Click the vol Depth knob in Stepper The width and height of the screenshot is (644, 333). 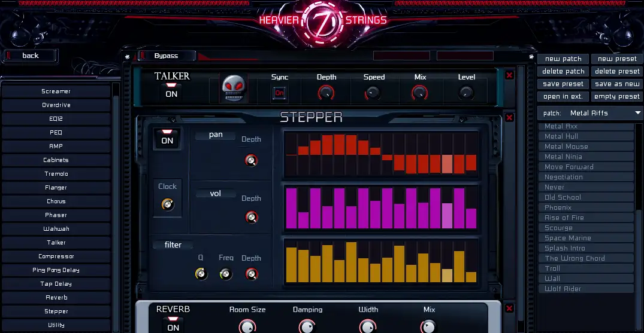click(x=252, y=217)
